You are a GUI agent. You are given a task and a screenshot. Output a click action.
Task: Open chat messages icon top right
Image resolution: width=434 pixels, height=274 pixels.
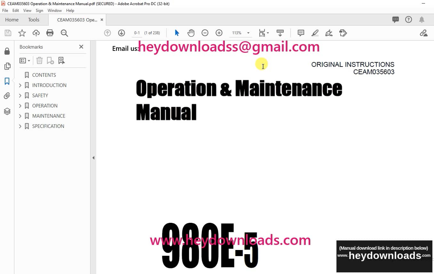[x=396, y=20]
